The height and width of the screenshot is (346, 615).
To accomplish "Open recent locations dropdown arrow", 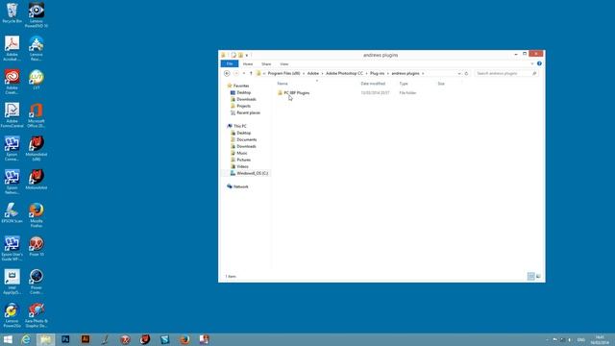I will (x=243, y=73).
